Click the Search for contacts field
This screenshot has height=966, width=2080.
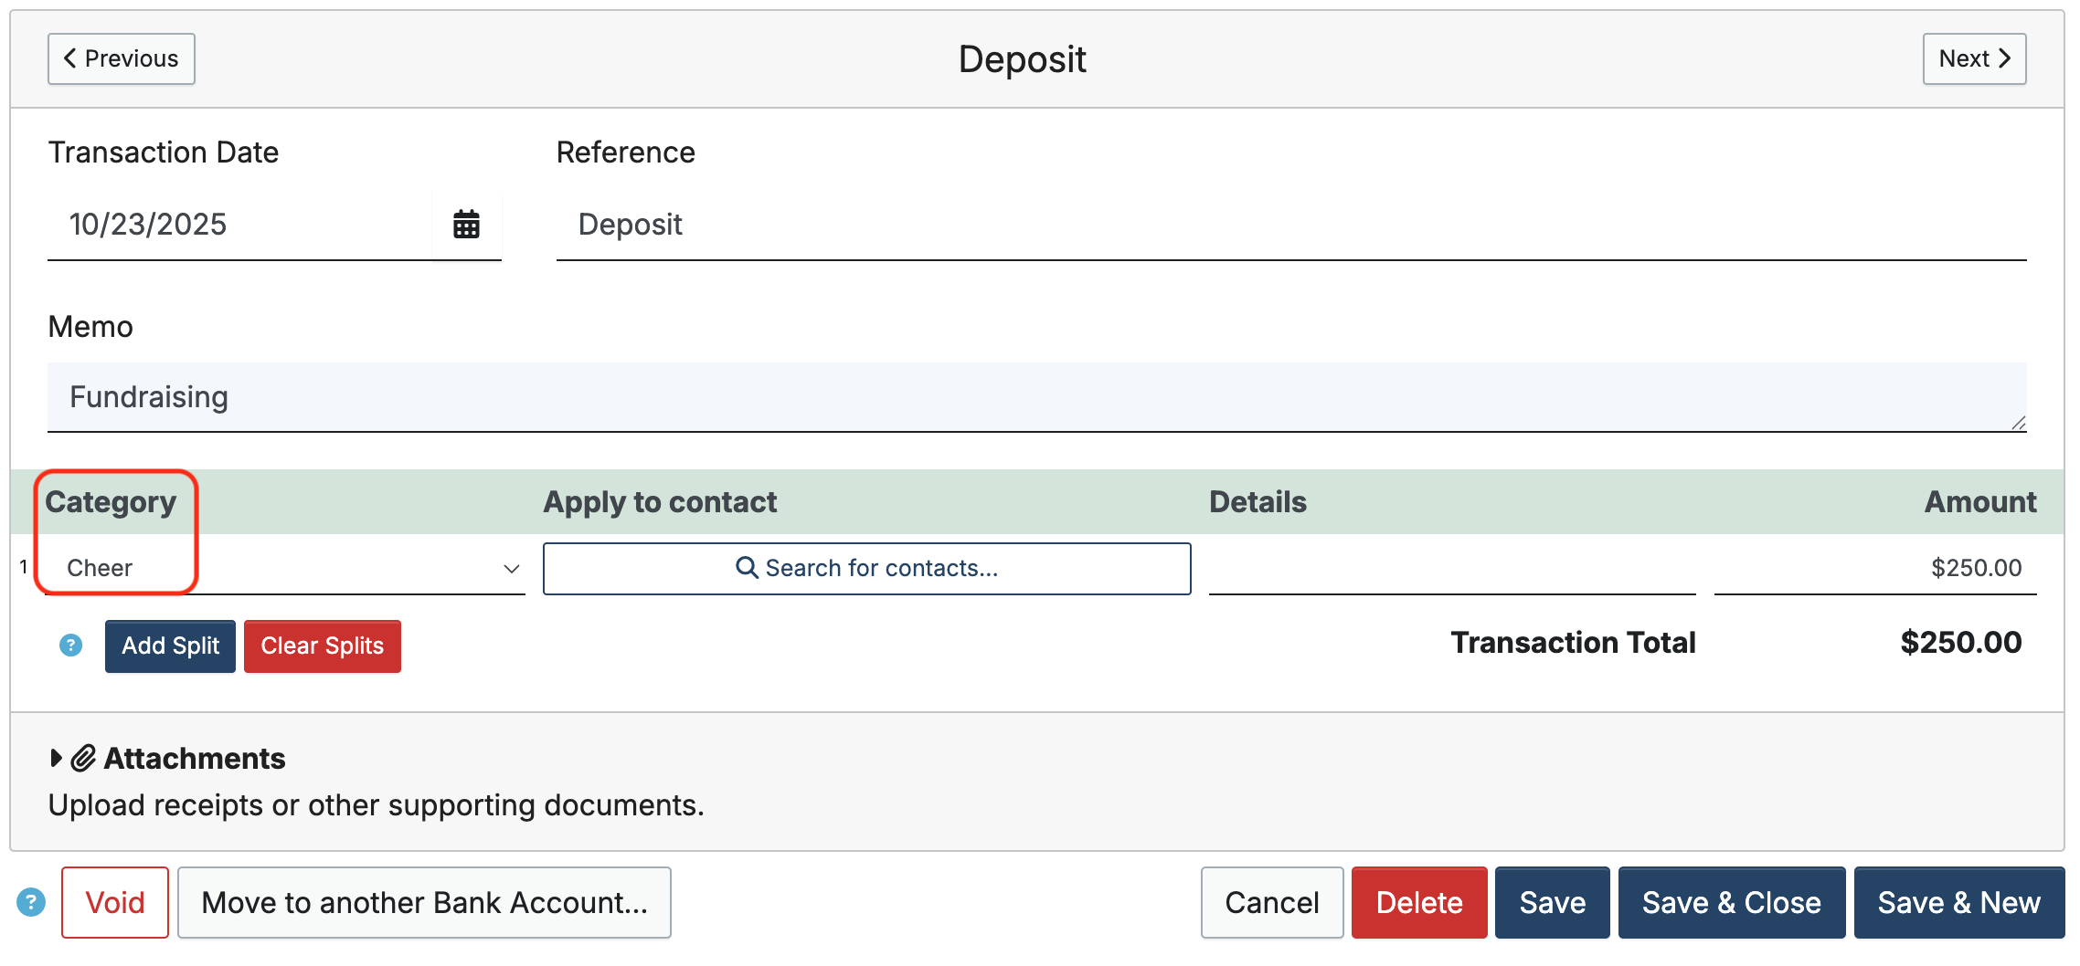(x=866, y=568)
